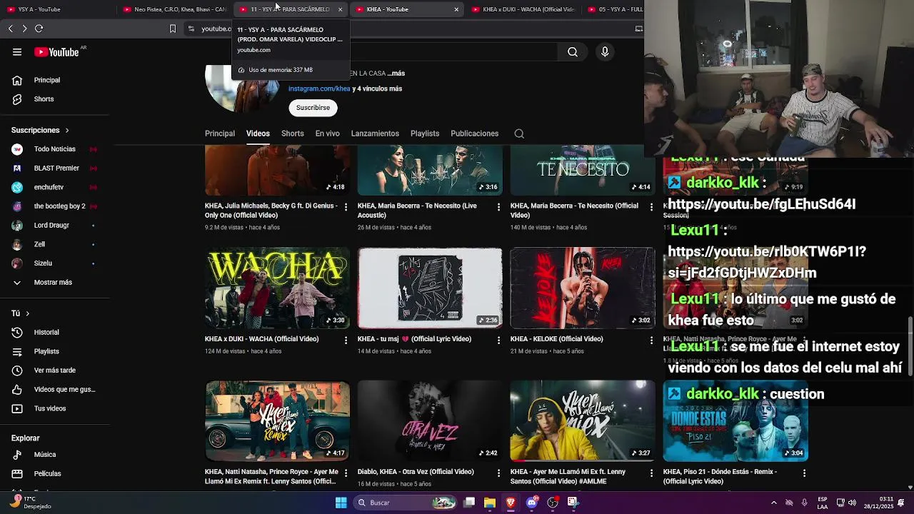Image resolution: width=914 pixels, height=514 pixels.
Task: Play KELOKE video thumbnail
Action: point(582,288)
